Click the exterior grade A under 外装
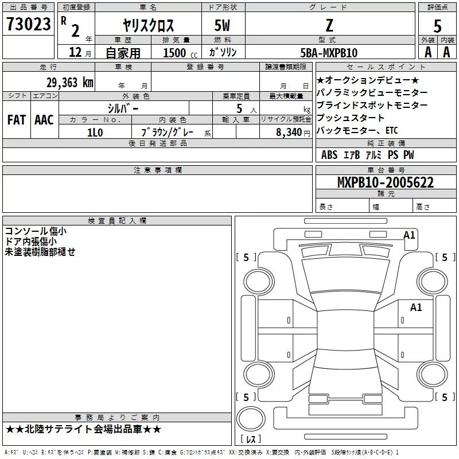 point(427,52)
